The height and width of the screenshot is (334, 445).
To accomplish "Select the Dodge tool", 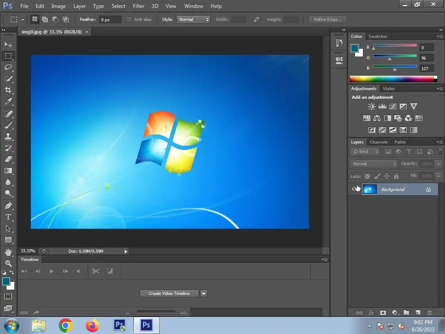I will [8, 194].
